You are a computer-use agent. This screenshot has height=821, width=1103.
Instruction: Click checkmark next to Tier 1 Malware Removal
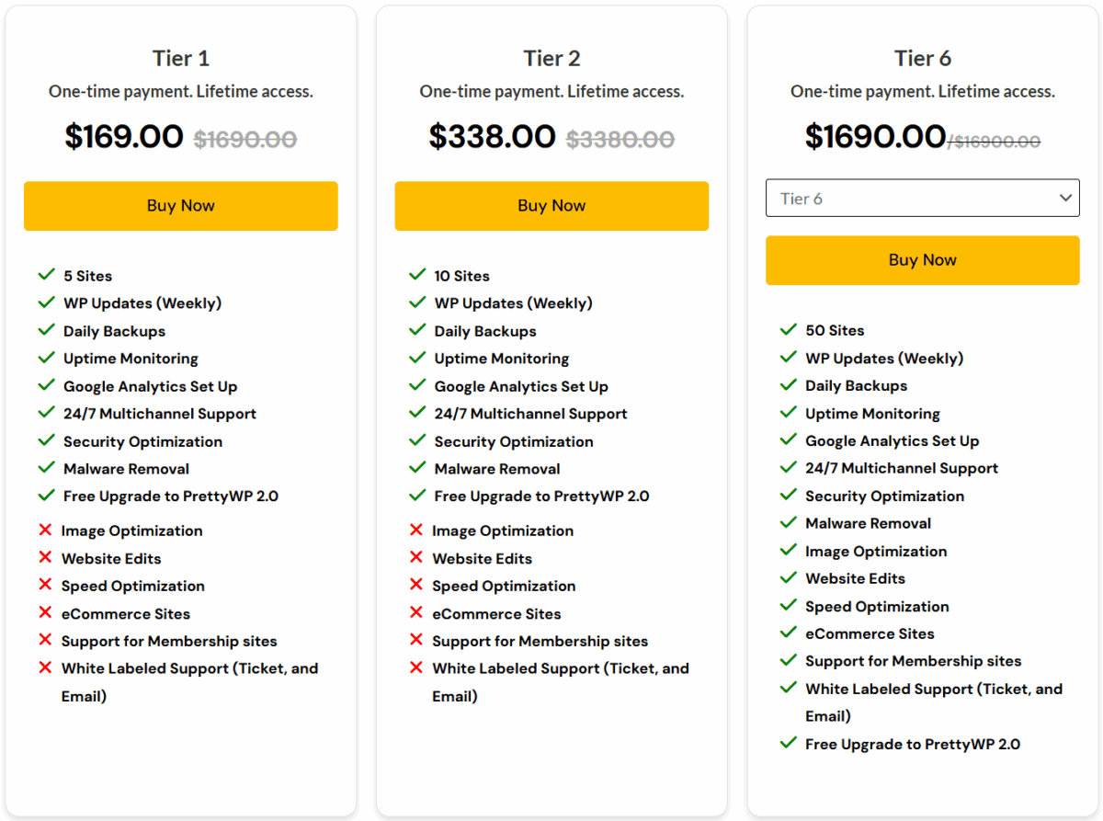[47, 468]
